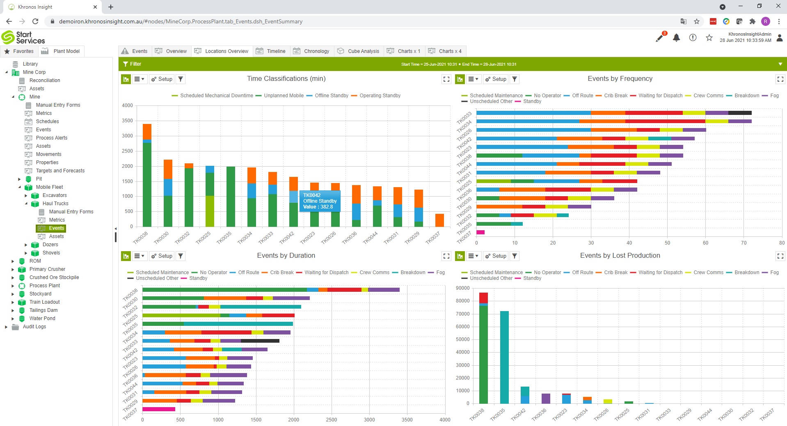Open the Timeline tab

271,51
